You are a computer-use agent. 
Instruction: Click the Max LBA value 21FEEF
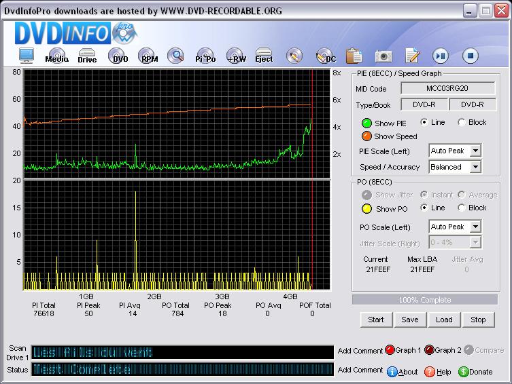pyautogui.click(x=422, y=269)
